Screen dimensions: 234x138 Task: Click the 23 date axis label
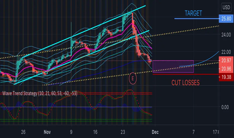point(123,132)
